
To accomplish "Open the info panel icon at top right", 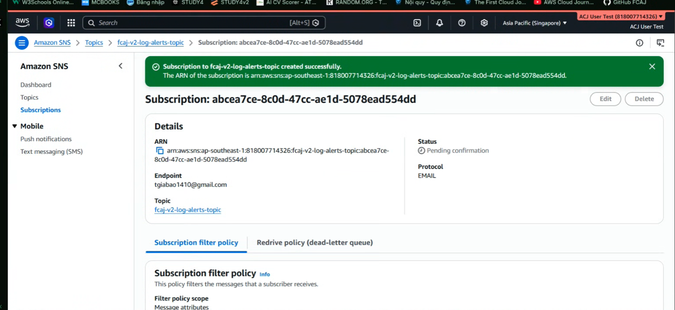I will [639, 43].
